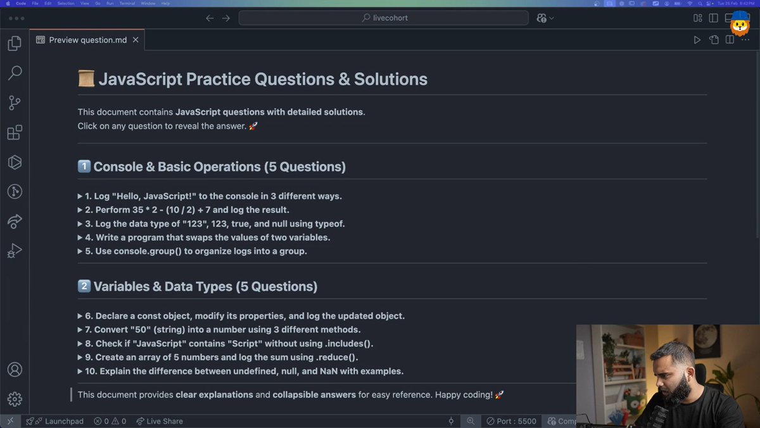Expand question 9 about .reduce() sum
Image resolution: width=760 pixels, height=428 pixels.
tap(217, 357)
